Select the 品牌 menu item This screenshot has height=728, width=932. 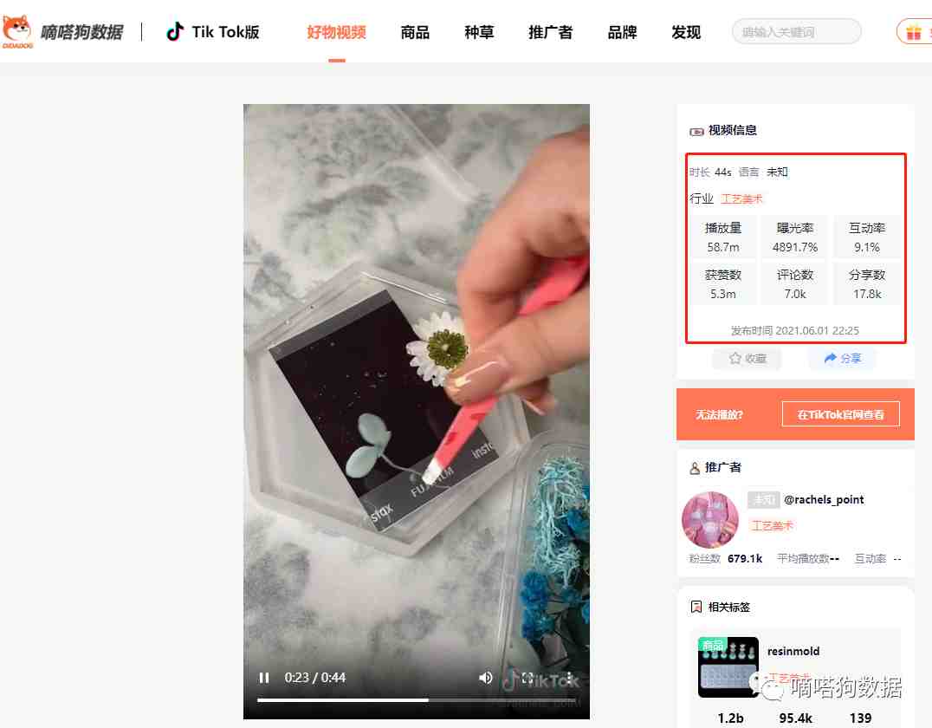[622, 32]
